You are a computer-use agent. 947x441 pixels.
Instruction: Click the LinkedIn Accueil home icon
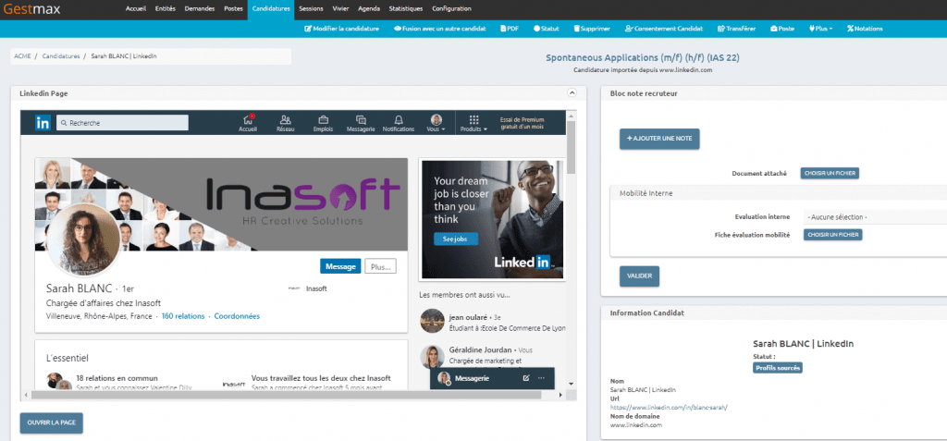tap(247, 123)
